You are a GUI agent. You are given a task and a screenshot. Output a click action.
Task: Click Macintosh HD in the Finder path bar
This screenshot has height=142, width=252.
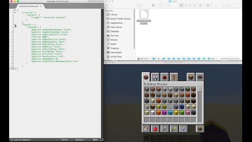[x=143, y=59]
